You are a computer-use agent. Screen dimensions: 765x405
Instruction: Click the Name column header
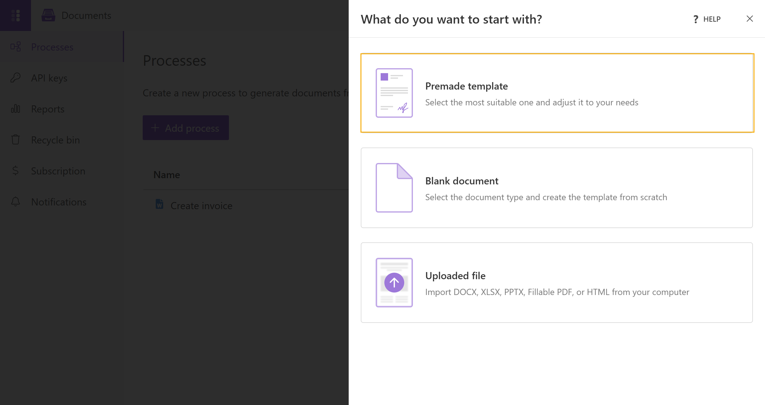pyautogui.click(x=167, y=175)
